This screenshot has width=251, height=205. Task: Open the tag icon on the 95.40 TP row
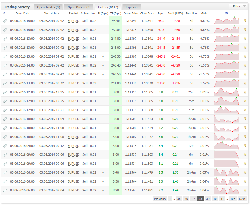5,21
